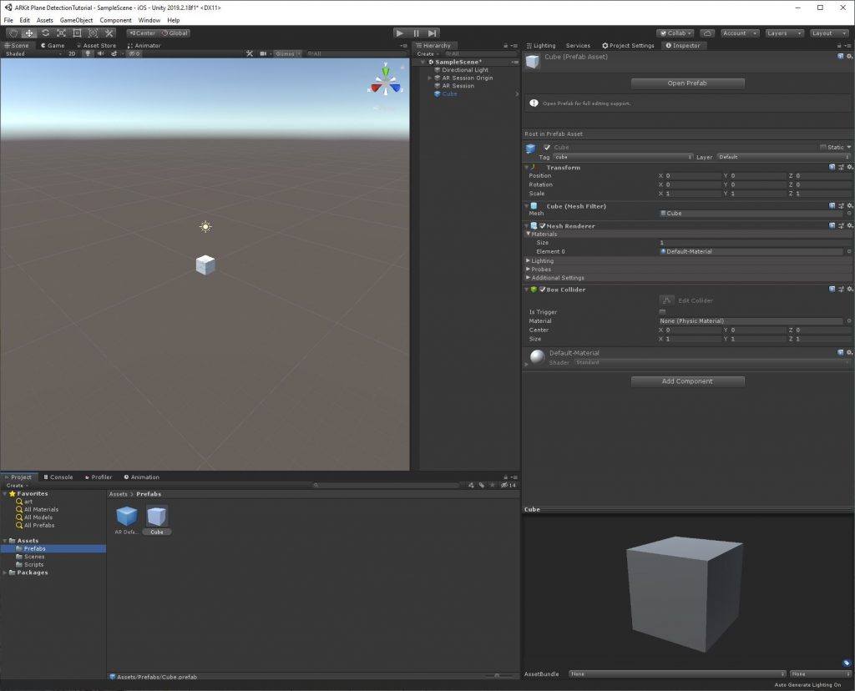Open cloud services button
The height and width of the screenshot is (691, 855).
tap(707, 33)
